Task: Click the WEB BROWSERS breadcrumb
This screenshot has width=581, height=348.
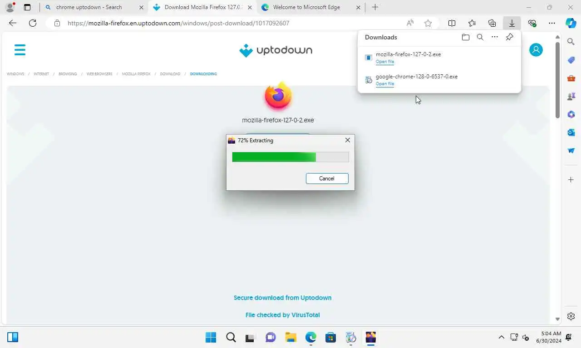Action: point(99,74)
